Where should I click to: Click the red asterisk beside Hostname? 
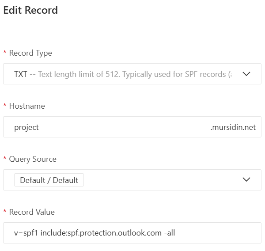click(5, 106)
